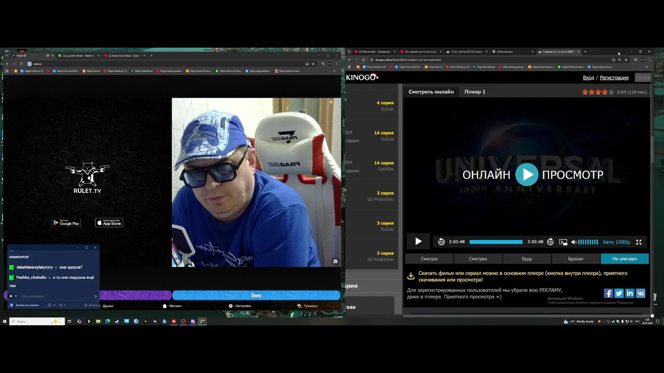
Task: Click the yellow download arrow icon
Action: [x=411, y=276]
